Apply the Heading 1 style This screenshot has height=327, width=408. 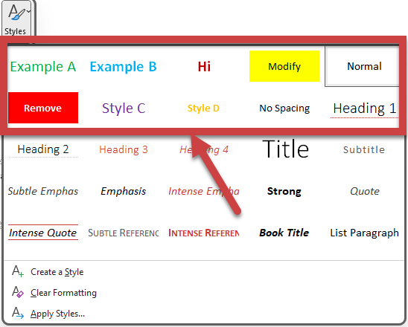(x=365, y=108)
